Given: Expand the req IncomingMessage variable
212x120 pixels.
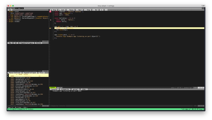Looking at the screenshot, I should pyautogui.click(x=9, y=16).
